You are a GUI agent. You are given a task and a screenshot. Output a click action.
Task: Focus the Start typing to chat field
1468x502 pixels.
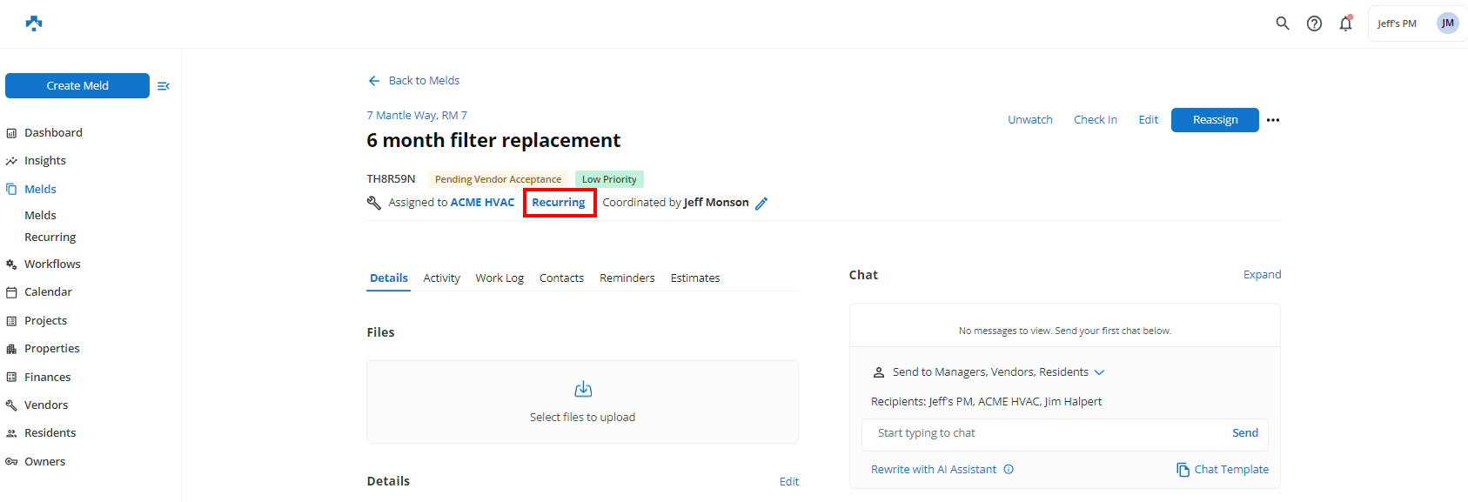1044,433
